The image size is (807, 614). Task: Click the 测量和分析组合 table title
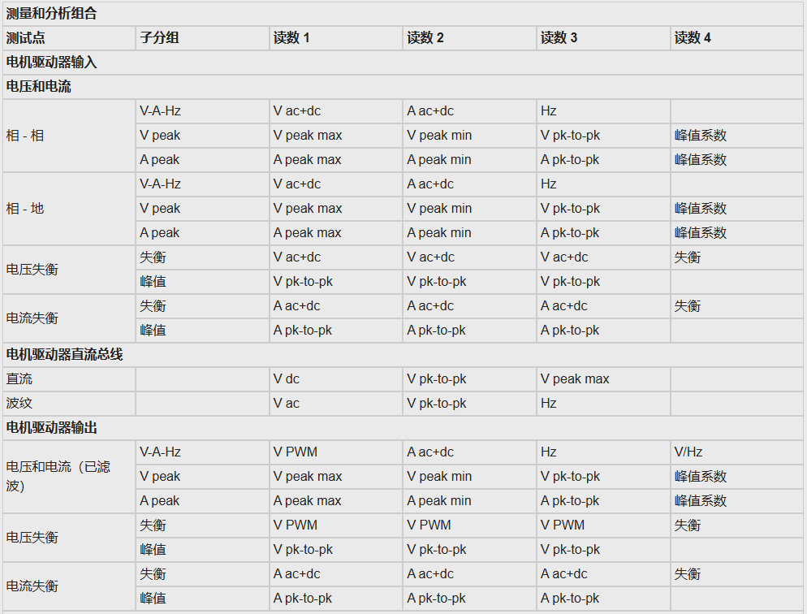pos(51,13)
